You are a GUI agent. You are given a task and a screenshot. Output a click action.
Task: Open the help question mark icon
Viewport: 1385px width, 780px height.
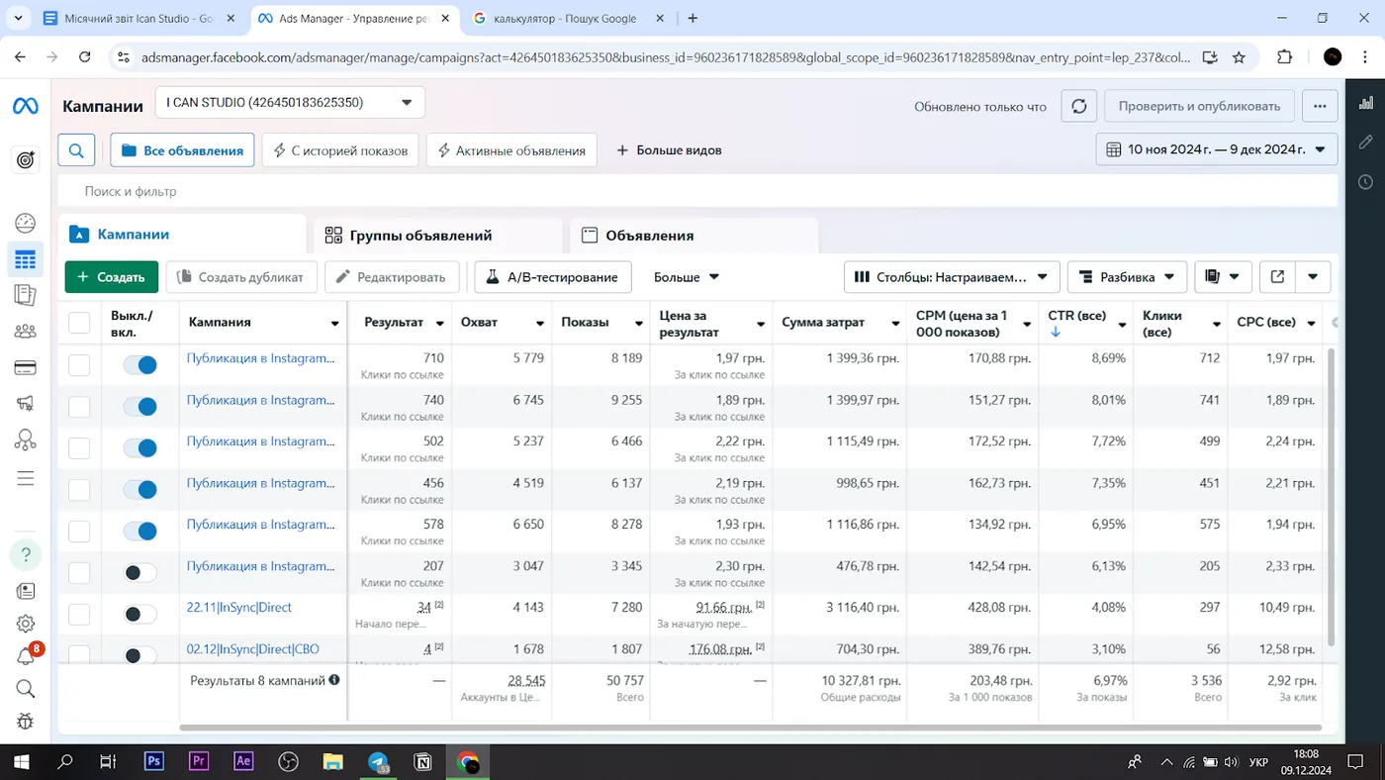tap(26, 554)
